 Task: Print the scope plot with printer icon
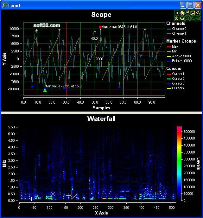(x=187, y=13)
